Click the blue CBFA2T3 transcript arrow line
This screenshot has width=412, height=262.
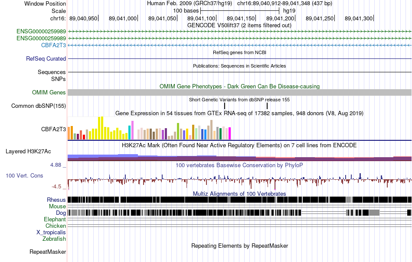pos(239,45)
